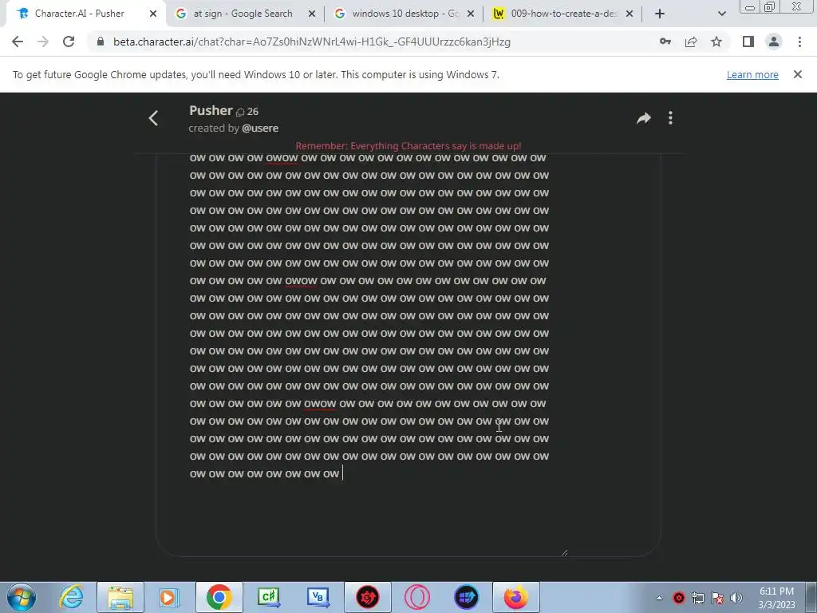This screenshot has width=817, height=613.
Task: Dismiss the Chrome update notification bar
Action: pyautogui.click(x=798, y=74)
